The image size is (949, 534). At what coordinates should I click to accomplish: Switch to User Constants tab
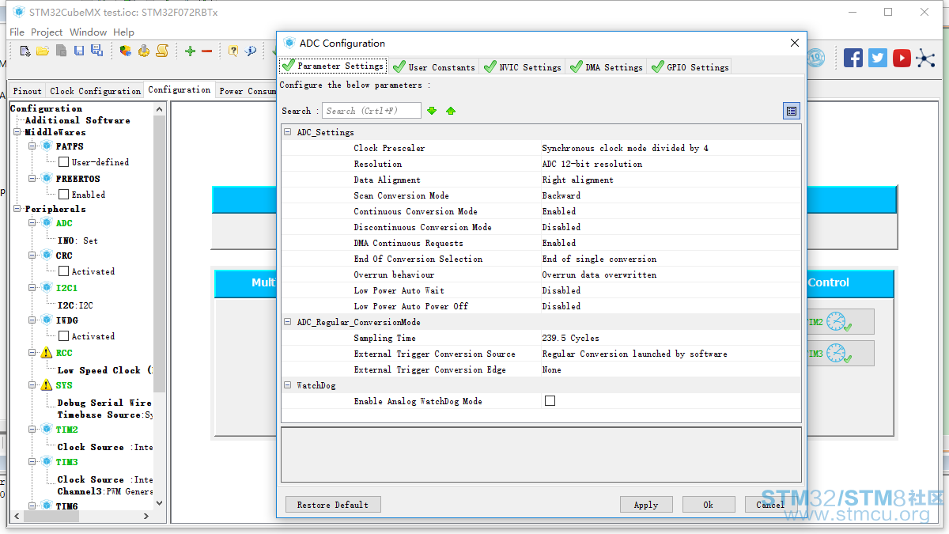(434, 67)
